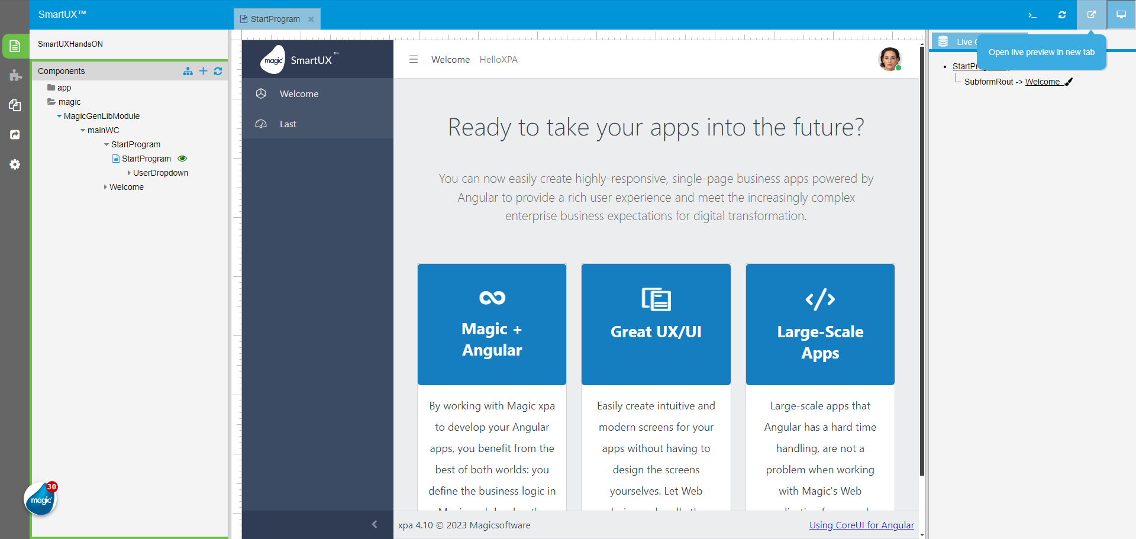Collapse the MagicGenLibModule tree node
1136x539 pixels.
(59, 116)
